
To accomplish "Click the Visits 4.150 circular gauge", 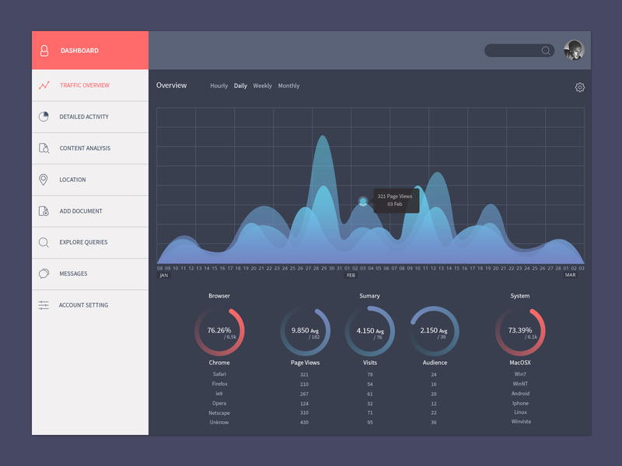I will (x=370, y=332).
